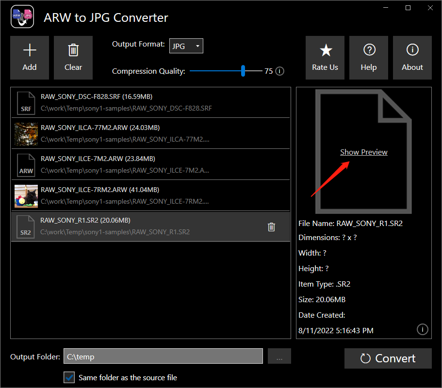This screenshot has width=442, height=388.
Task: Select RAW_SONY_ILCA-77M2.ARW (24.03MB) file name
Action: pyautogui.click(x=100, y=128)
